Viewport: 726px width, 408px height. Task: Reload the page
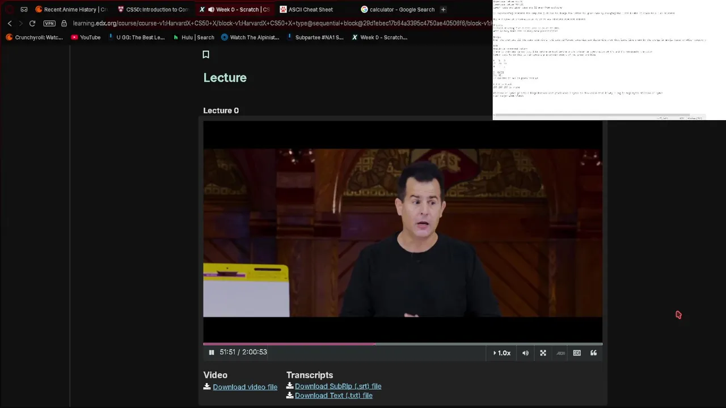pos(32,23)
